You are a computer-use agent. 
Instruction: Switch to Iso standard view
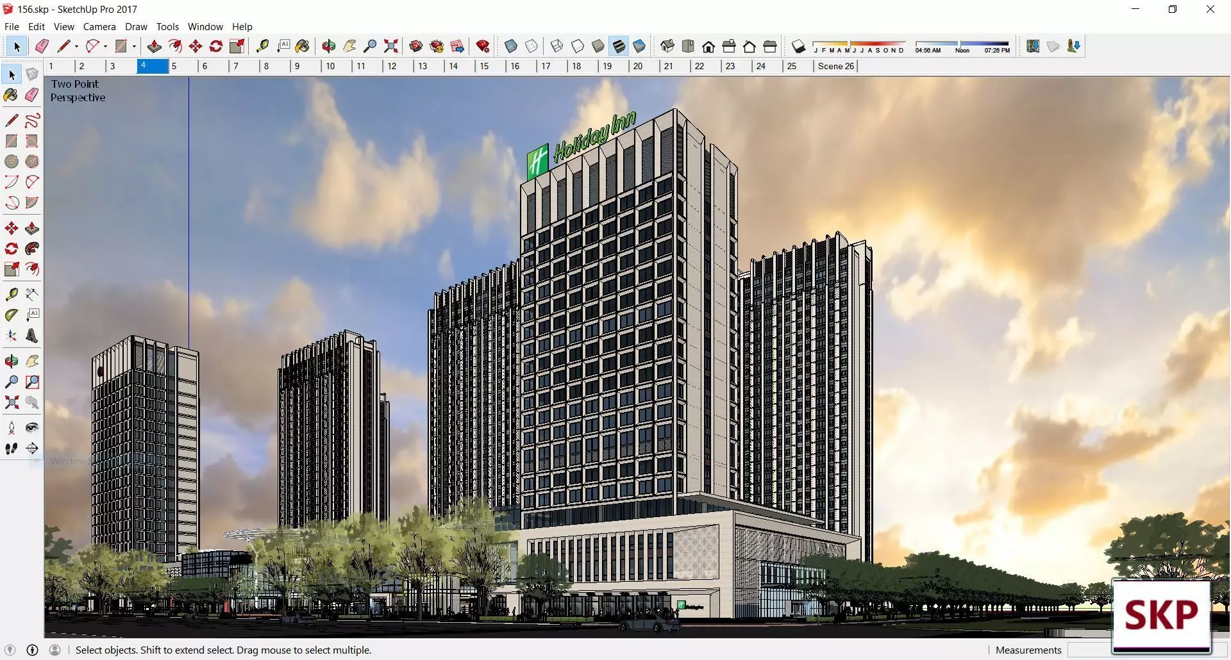(x=667, y=46)
